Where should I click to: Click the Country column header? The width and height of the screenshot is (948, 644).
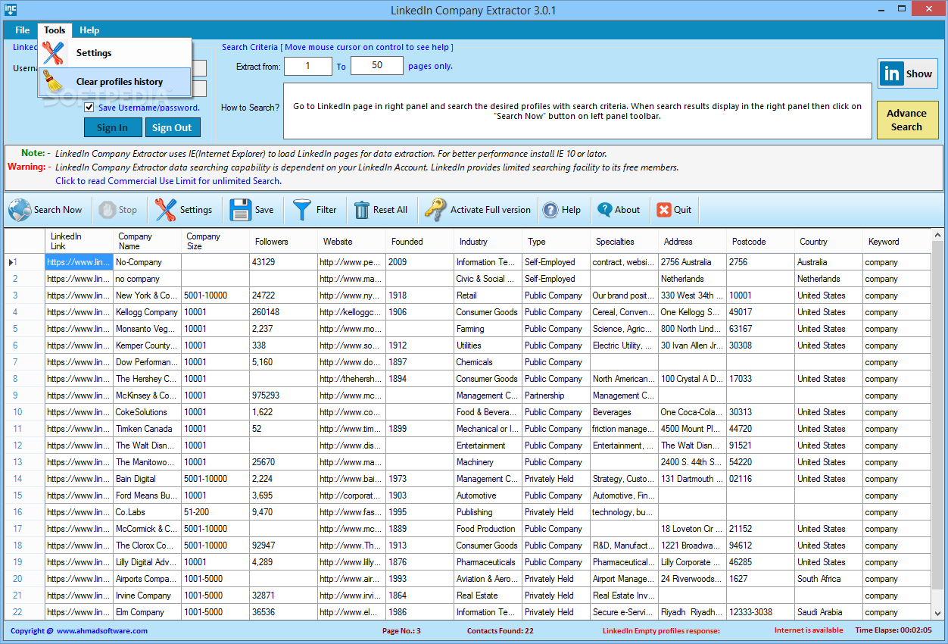pos(828,242)
